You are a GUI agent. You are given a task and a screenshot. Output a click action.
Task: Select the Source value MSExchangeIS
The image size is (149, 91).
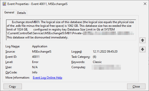[42, 52]
